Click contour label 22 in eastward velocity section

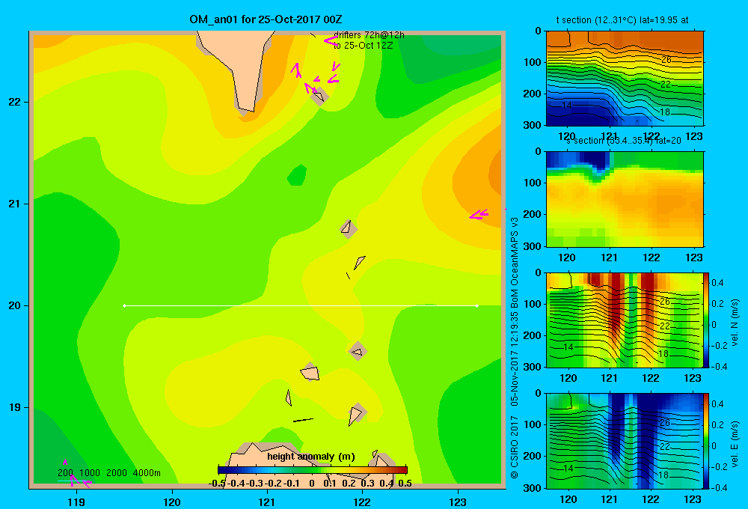click(665, 446)
